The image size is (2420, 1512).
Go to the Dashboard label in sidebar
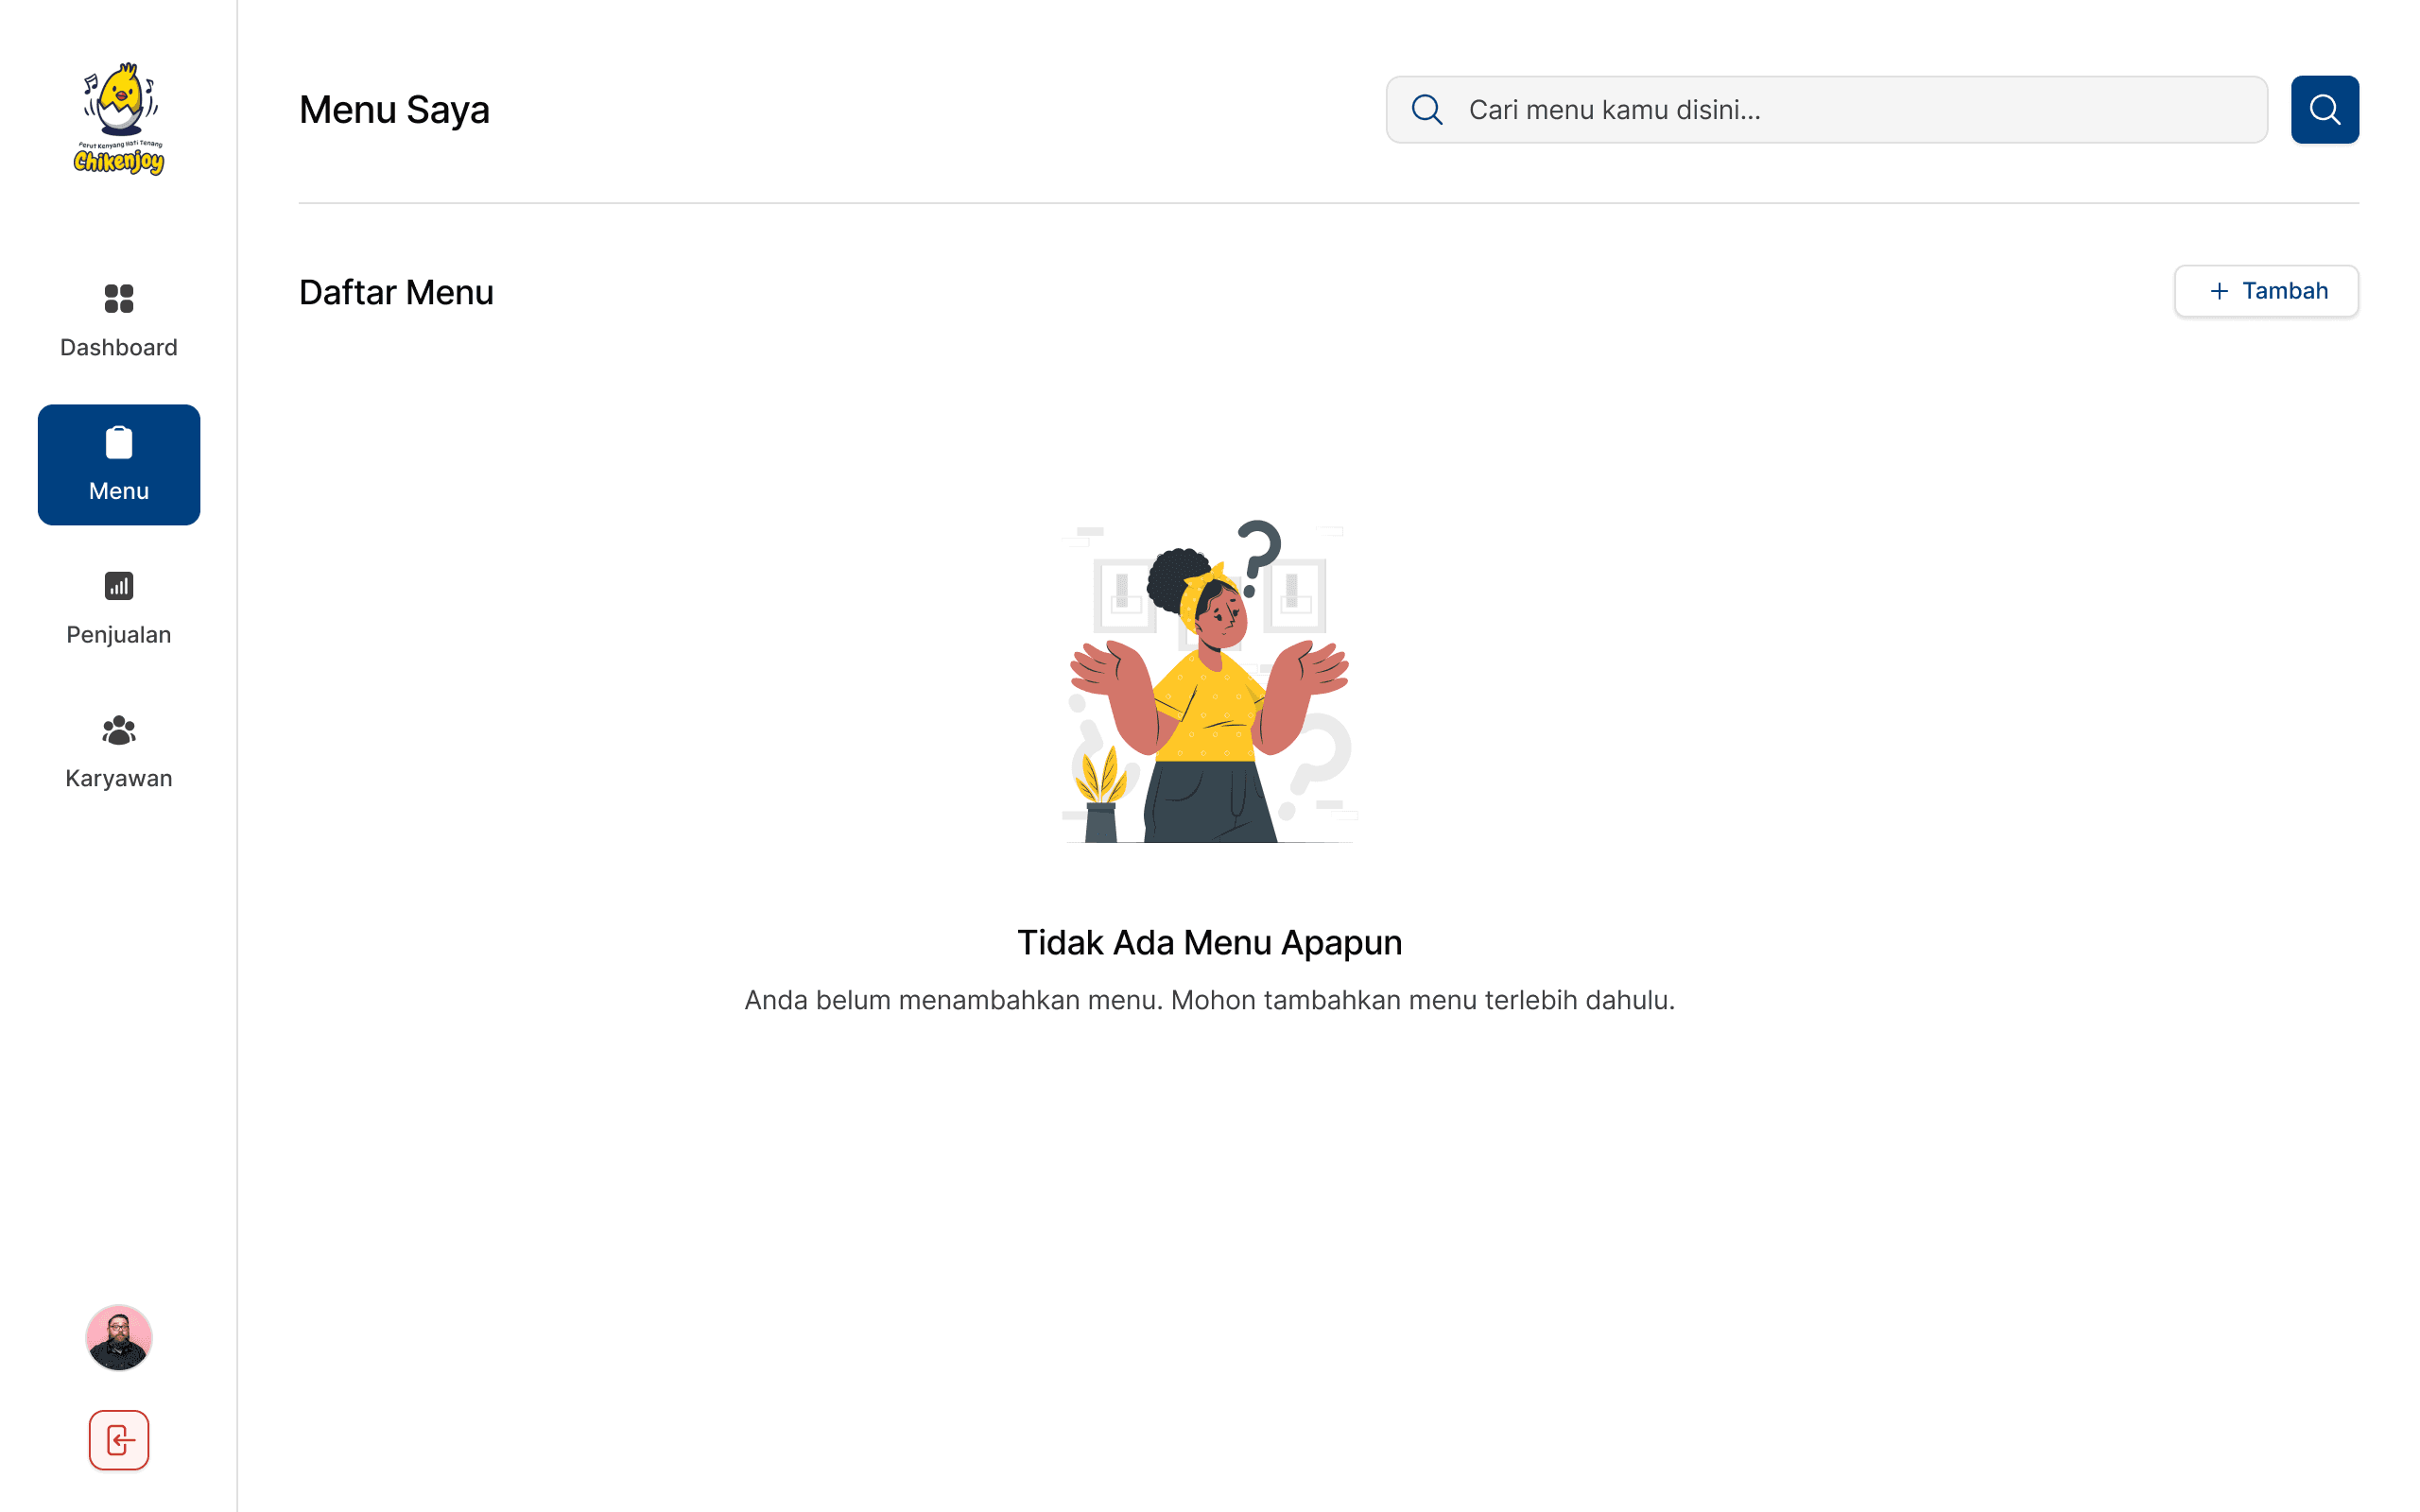pyautogui.click(x=119, y=347)
